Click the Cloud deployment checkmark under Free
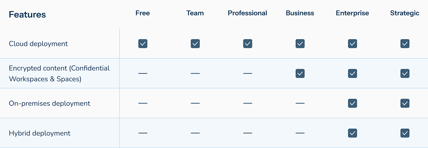 143,43
